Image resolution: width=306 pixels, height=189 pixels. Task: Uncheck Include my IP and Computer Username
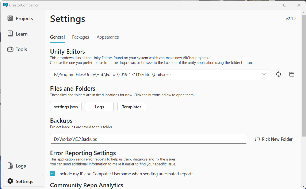53,174
